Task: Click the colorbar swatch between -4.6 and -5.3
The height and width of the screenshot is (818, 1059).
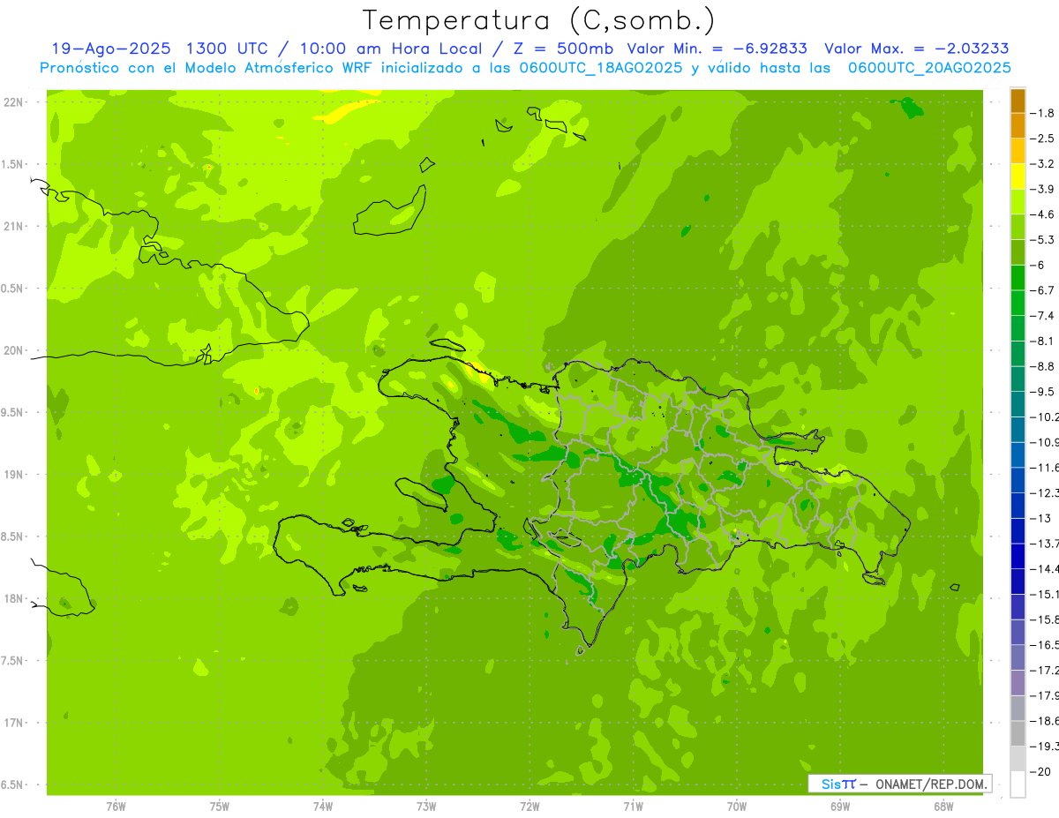Action: pyautogui.click(x=1018, y=228)
